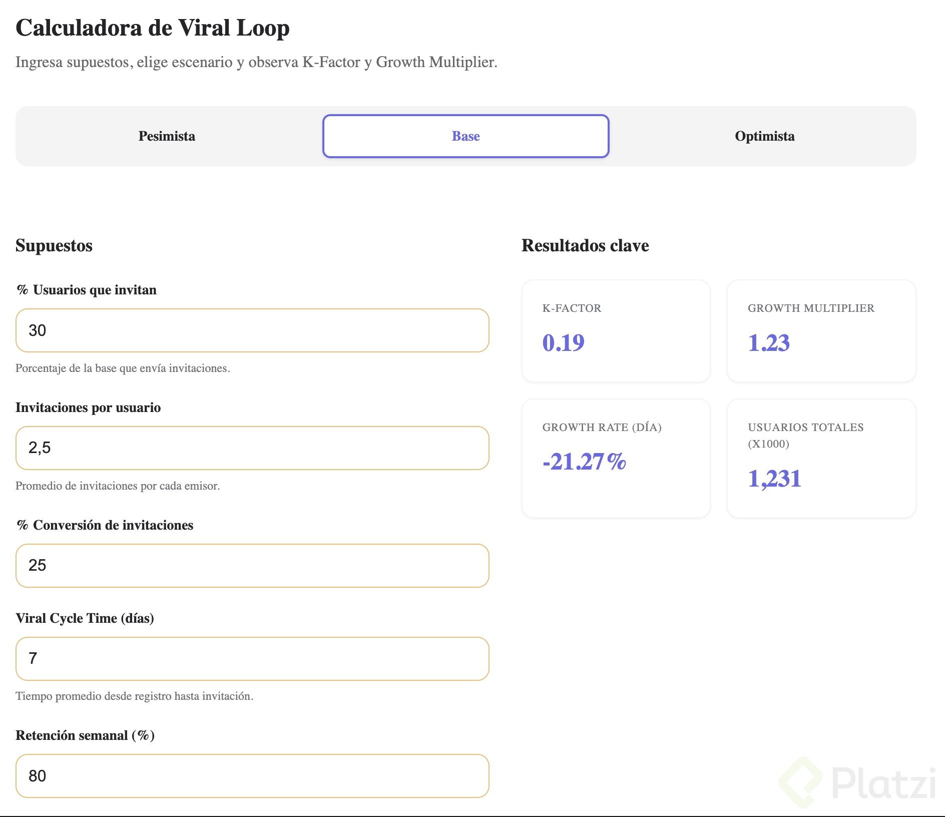Select the Viral Cycle Time input

252,659
